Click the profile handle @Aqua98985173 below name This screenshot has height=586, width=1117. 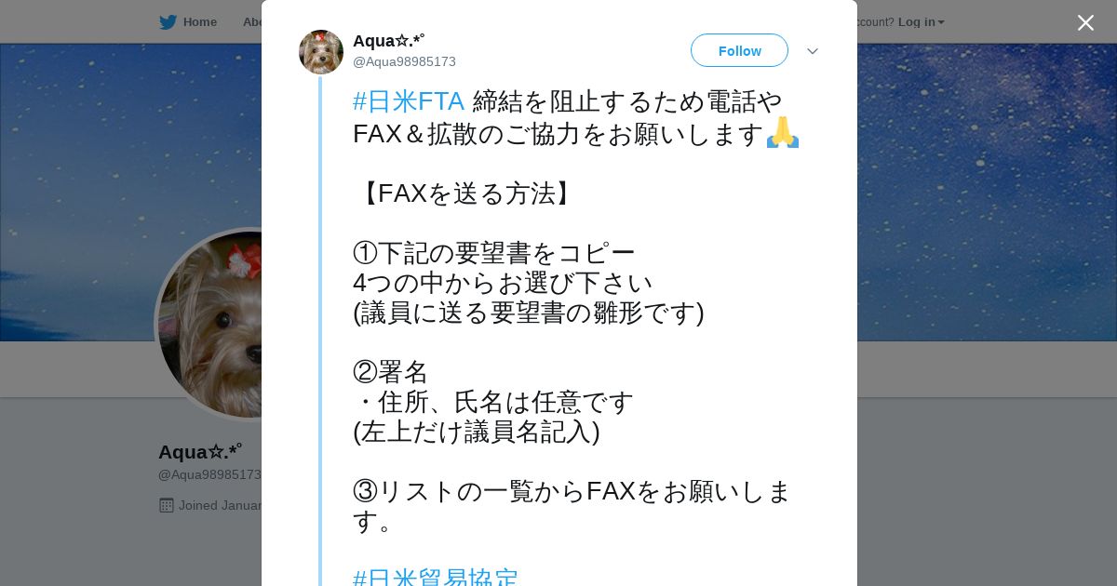(209, 474)
